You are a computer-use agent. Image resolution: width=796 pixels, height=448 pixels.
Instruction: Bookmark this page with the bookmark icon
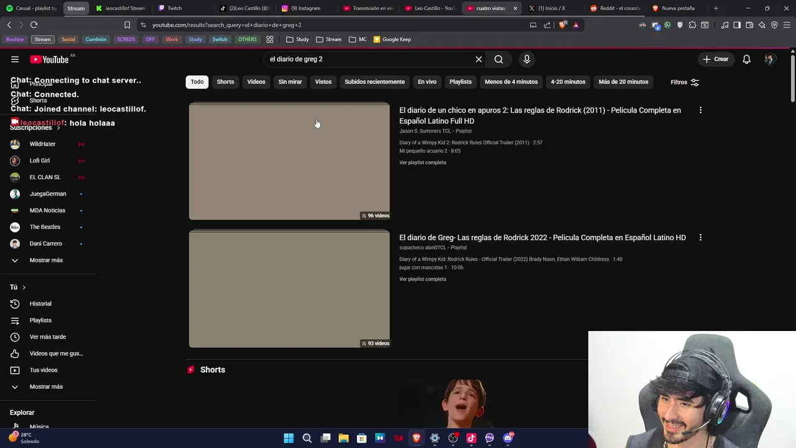[127, 25]
